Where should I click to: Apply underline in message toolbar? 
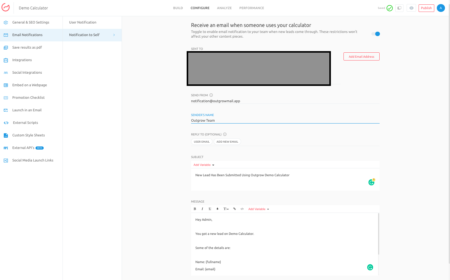210,209
